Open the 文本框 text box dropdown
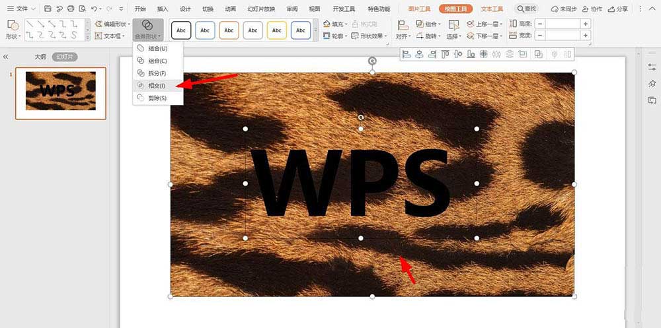The height and width of the screenshot is (328, 661). (x=110, y=36)
